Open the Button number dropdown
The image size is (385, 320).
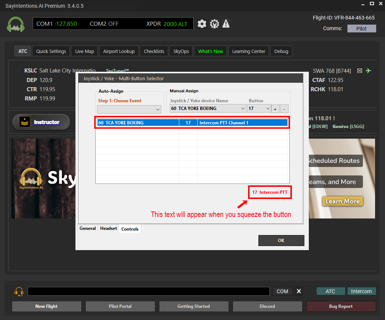[x=259, y=109]
